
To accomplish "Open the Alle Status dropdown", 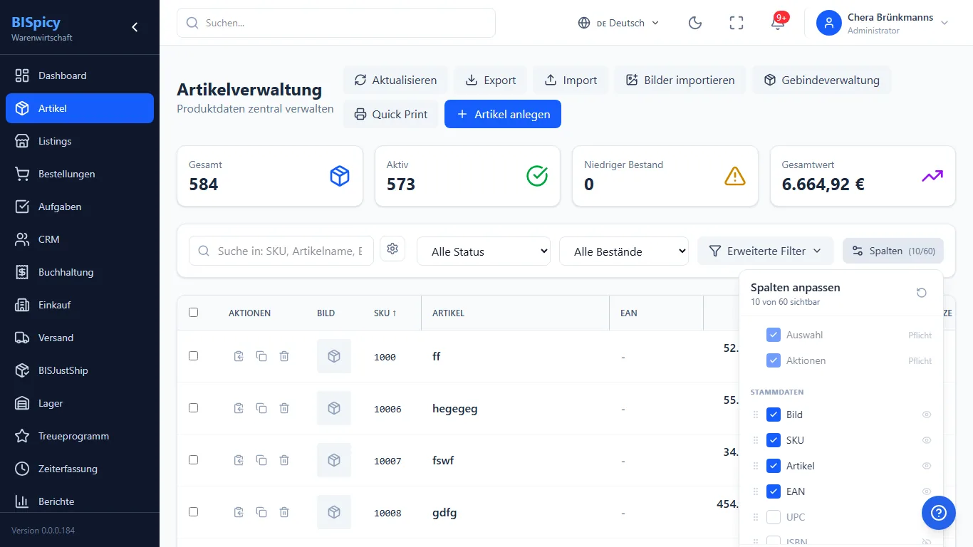I will (x=484, y=251).
